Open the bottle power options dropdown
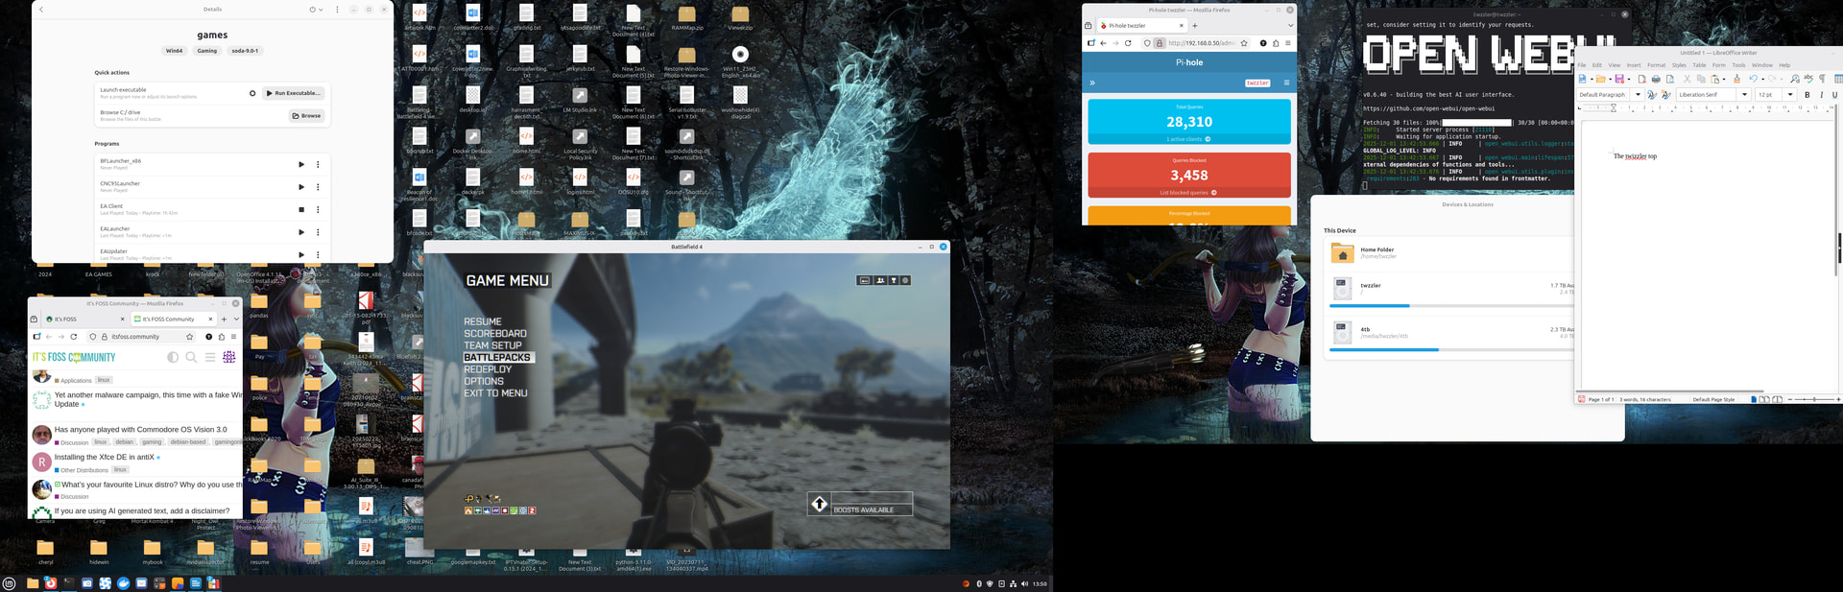The height and width of the screenshot is (592, 1843). pyautogui.click(x=315, y=10)
